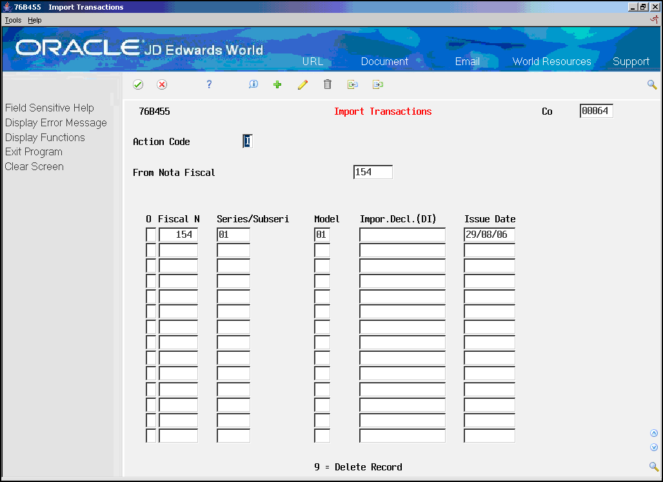Click Fiscal N cell showing 154
The height and width of the screenshot is (482, 663).
pos(178,235)
